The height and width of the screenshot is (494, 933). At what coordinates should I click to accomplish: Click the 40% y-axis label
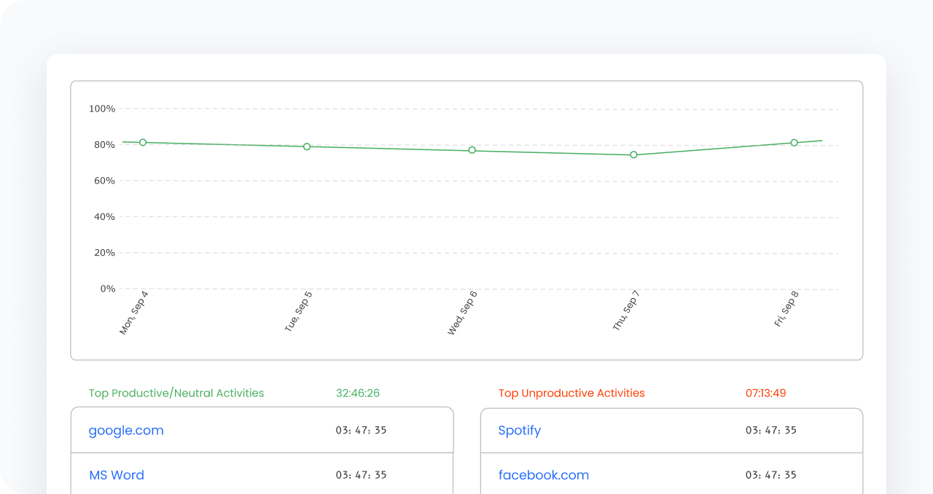(105, 217)
